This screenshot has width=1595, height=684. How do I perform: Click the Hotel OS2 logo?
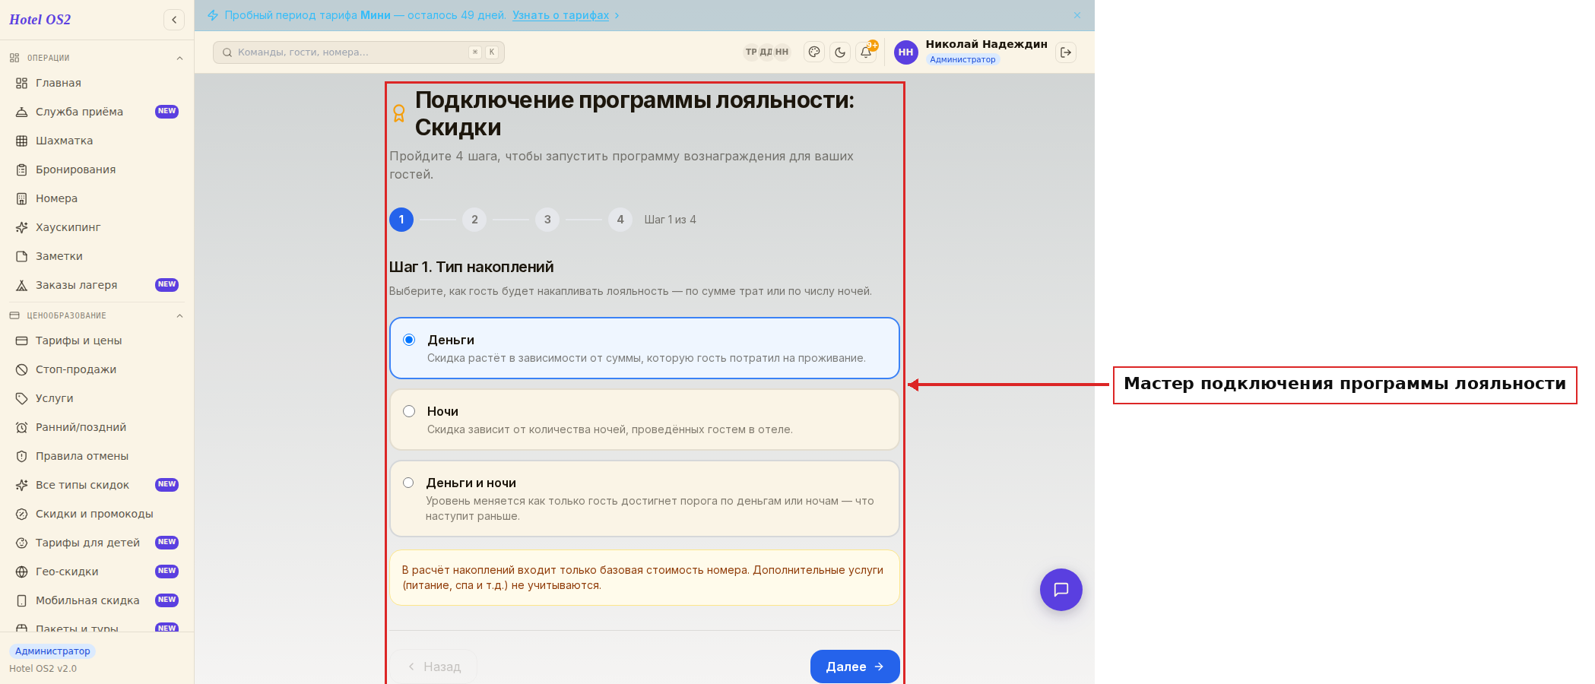[40, 20]
